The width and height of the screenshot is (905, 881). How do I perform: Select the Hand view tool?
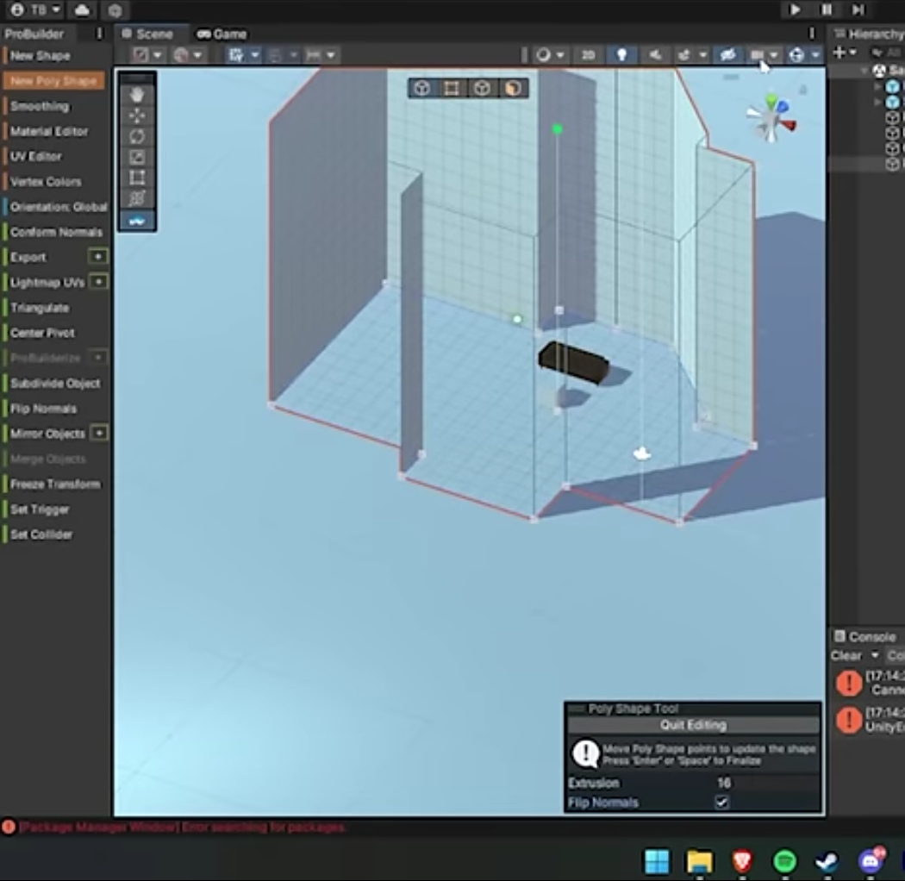tap(137, 95)
